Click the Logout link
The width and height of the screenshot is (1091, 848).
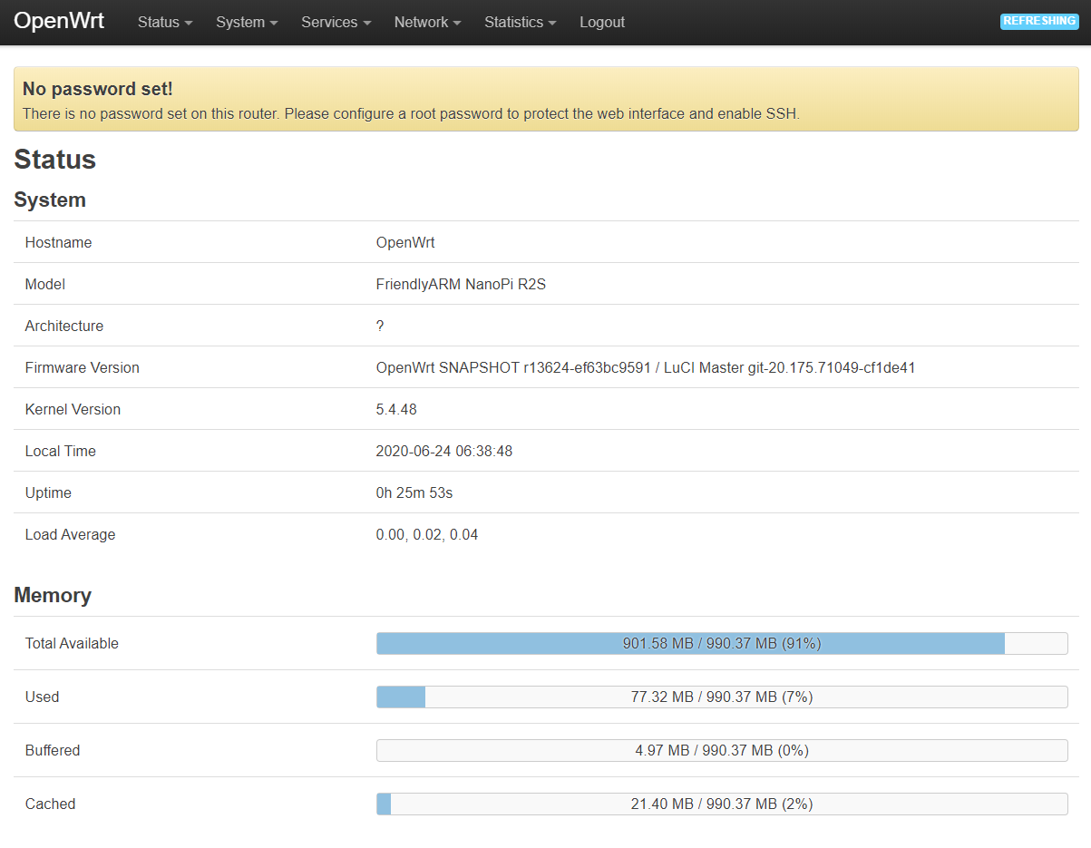point(602,23)
